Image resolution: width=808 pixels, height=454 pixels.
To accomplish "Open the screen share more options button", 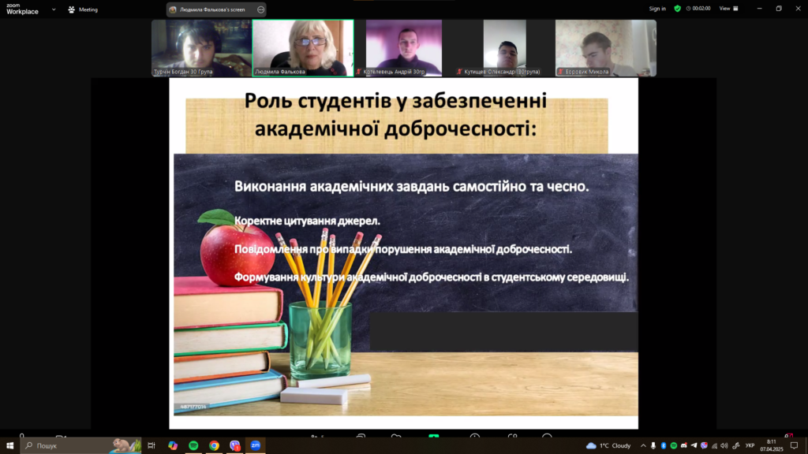I will click(x=260, y=9).
